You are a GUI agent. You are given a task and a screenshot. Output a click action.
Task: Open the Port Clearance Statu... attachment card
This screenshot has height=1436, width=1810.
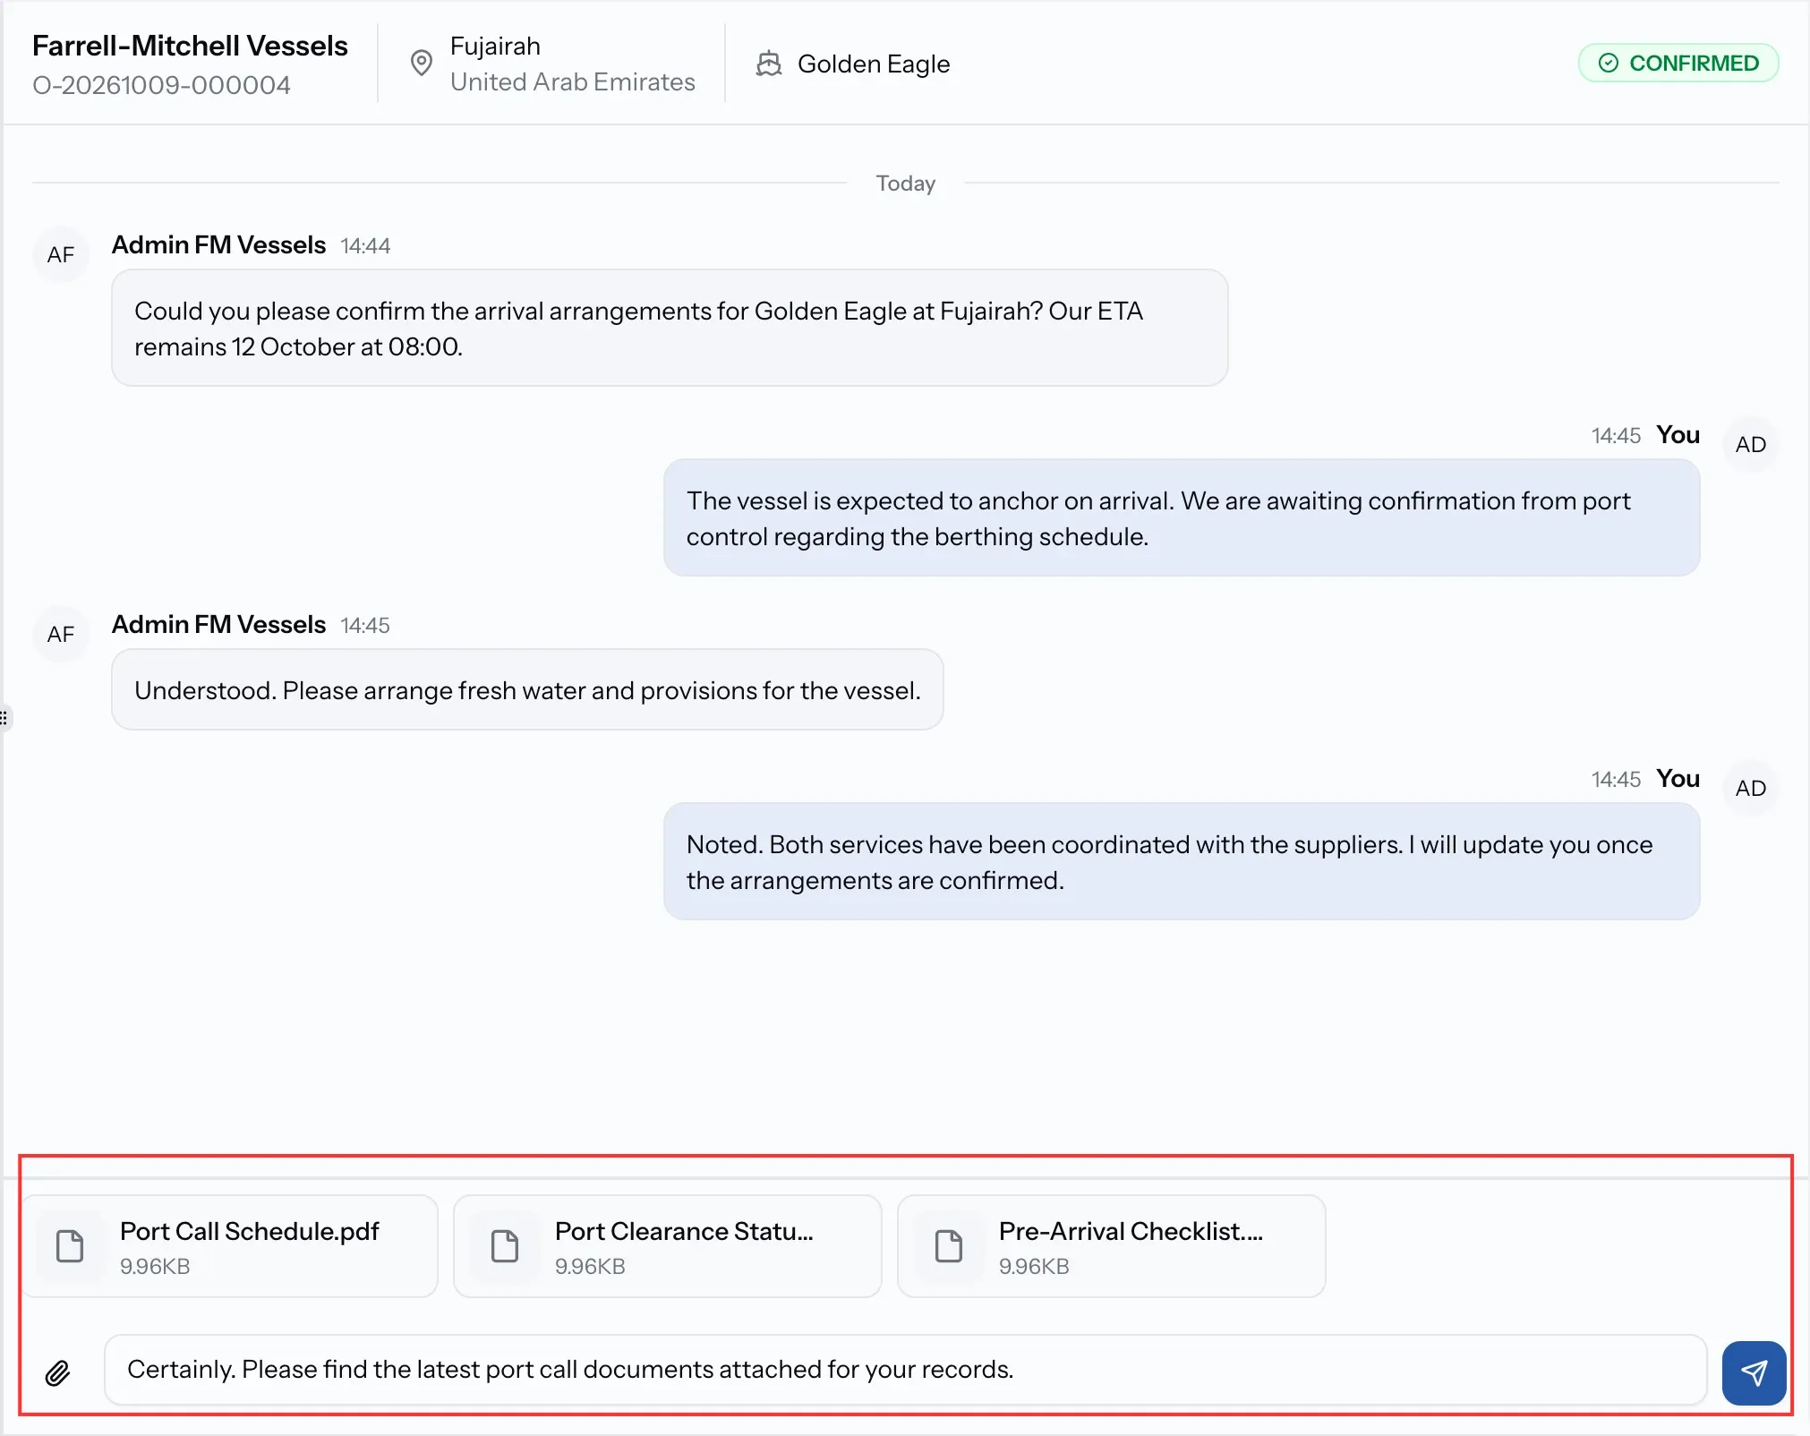click(667, 1246)
